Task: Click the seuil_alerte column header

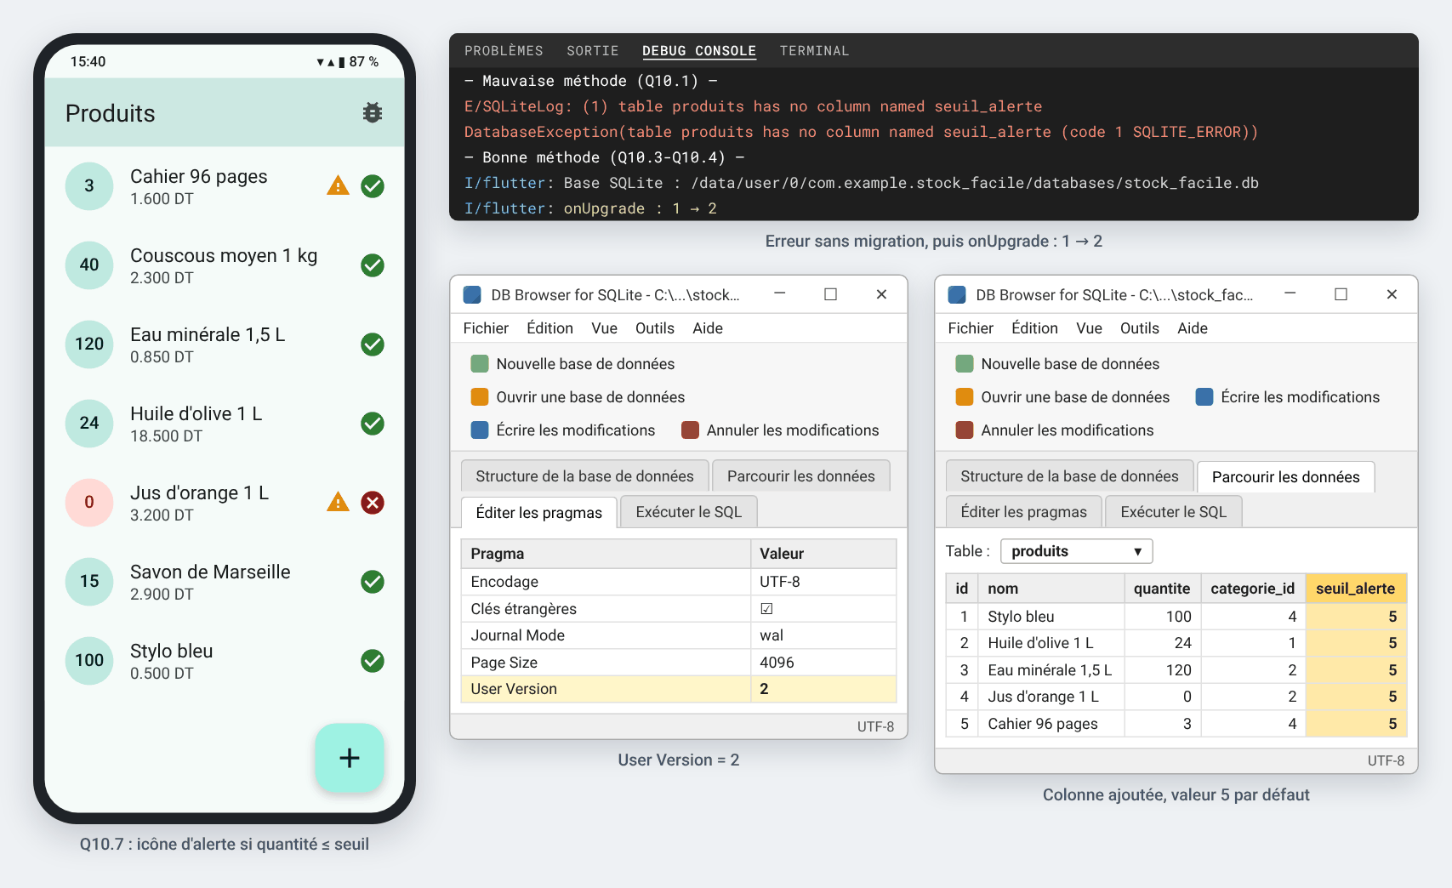Action: point(1355,589)
